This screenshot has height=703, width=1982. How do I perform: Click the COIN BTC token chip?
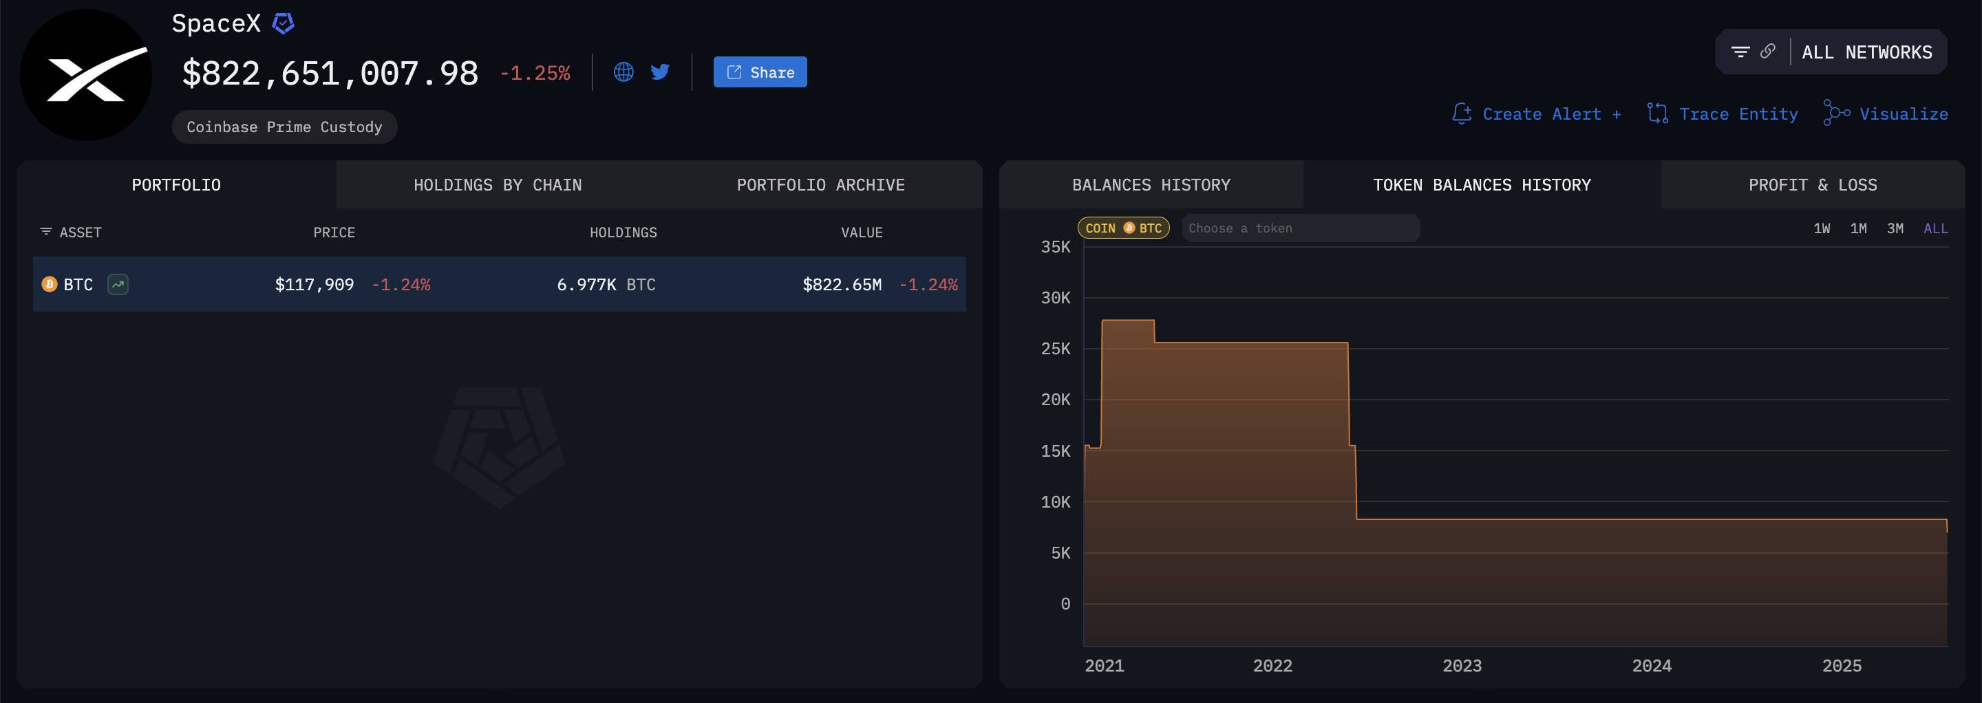click(1123, 228)
